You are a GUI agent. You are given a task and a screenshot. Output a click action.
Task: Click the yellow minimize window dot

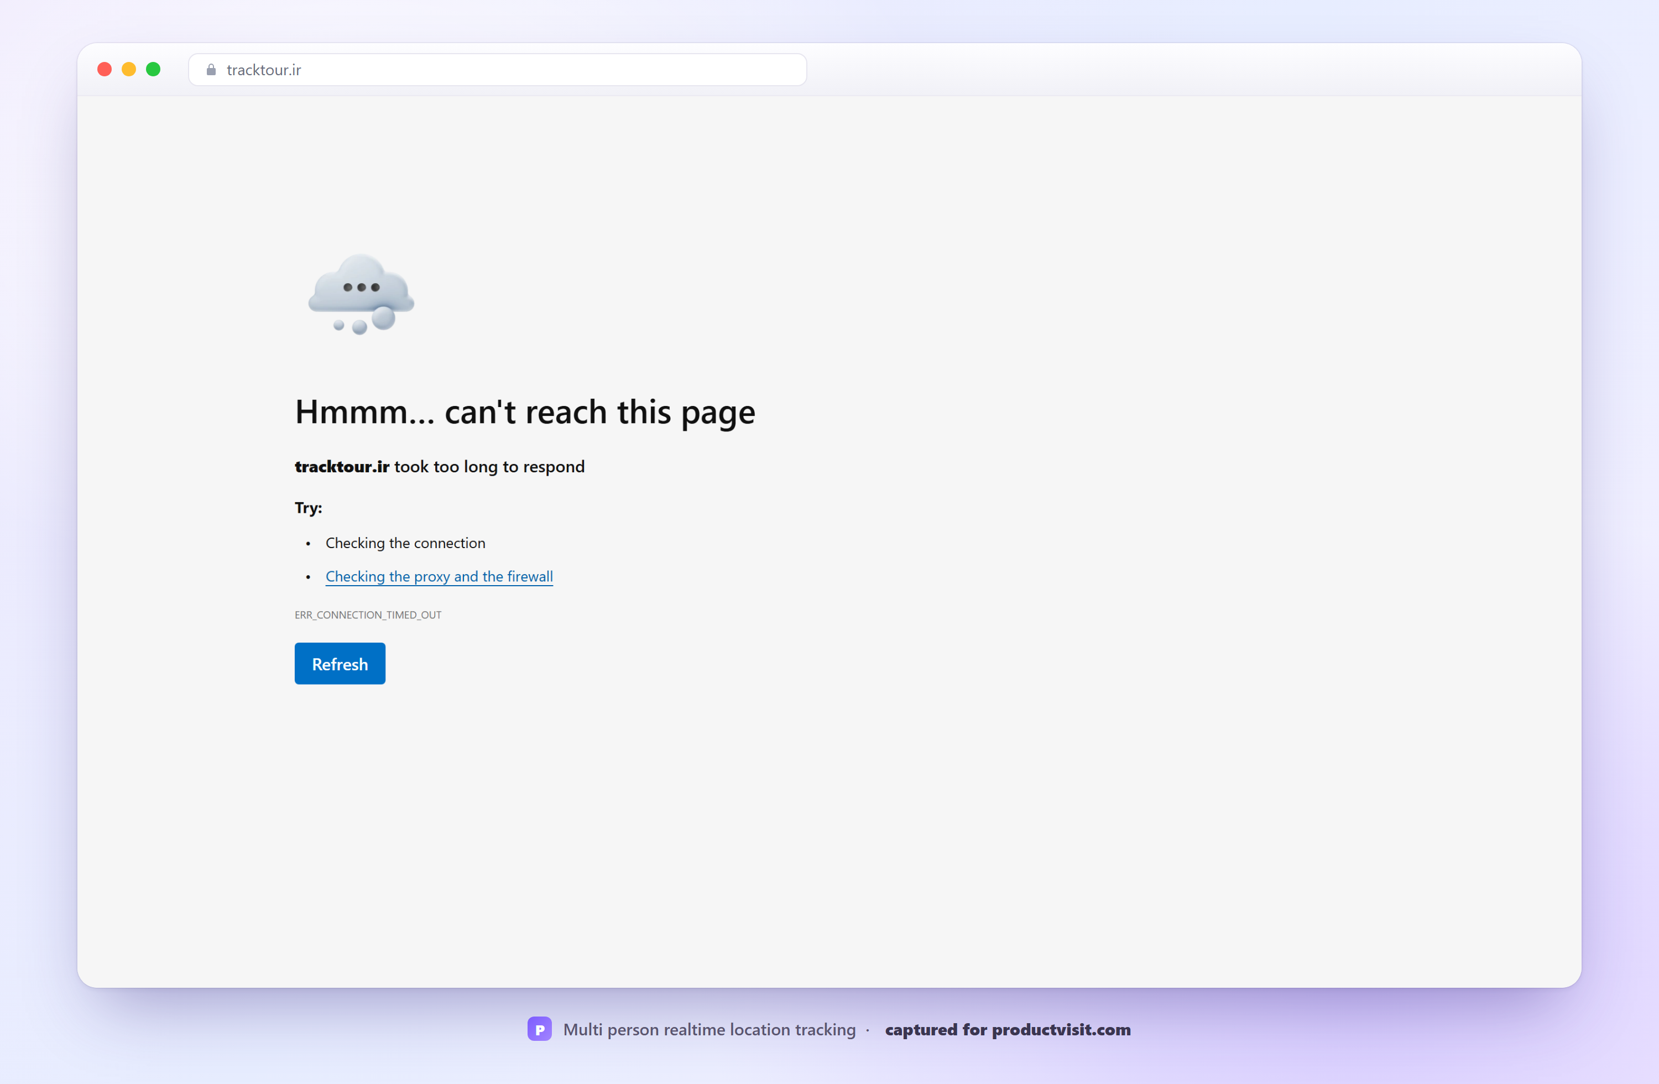pos(129,69)
